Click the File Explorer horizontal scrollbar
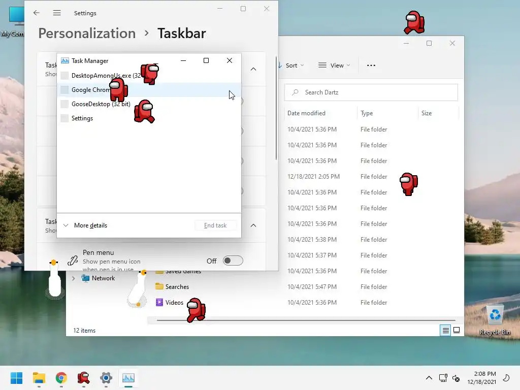Image resolution: width=520 pixels, height=390 pixels. pyautogui.click(x=306, y=320)
